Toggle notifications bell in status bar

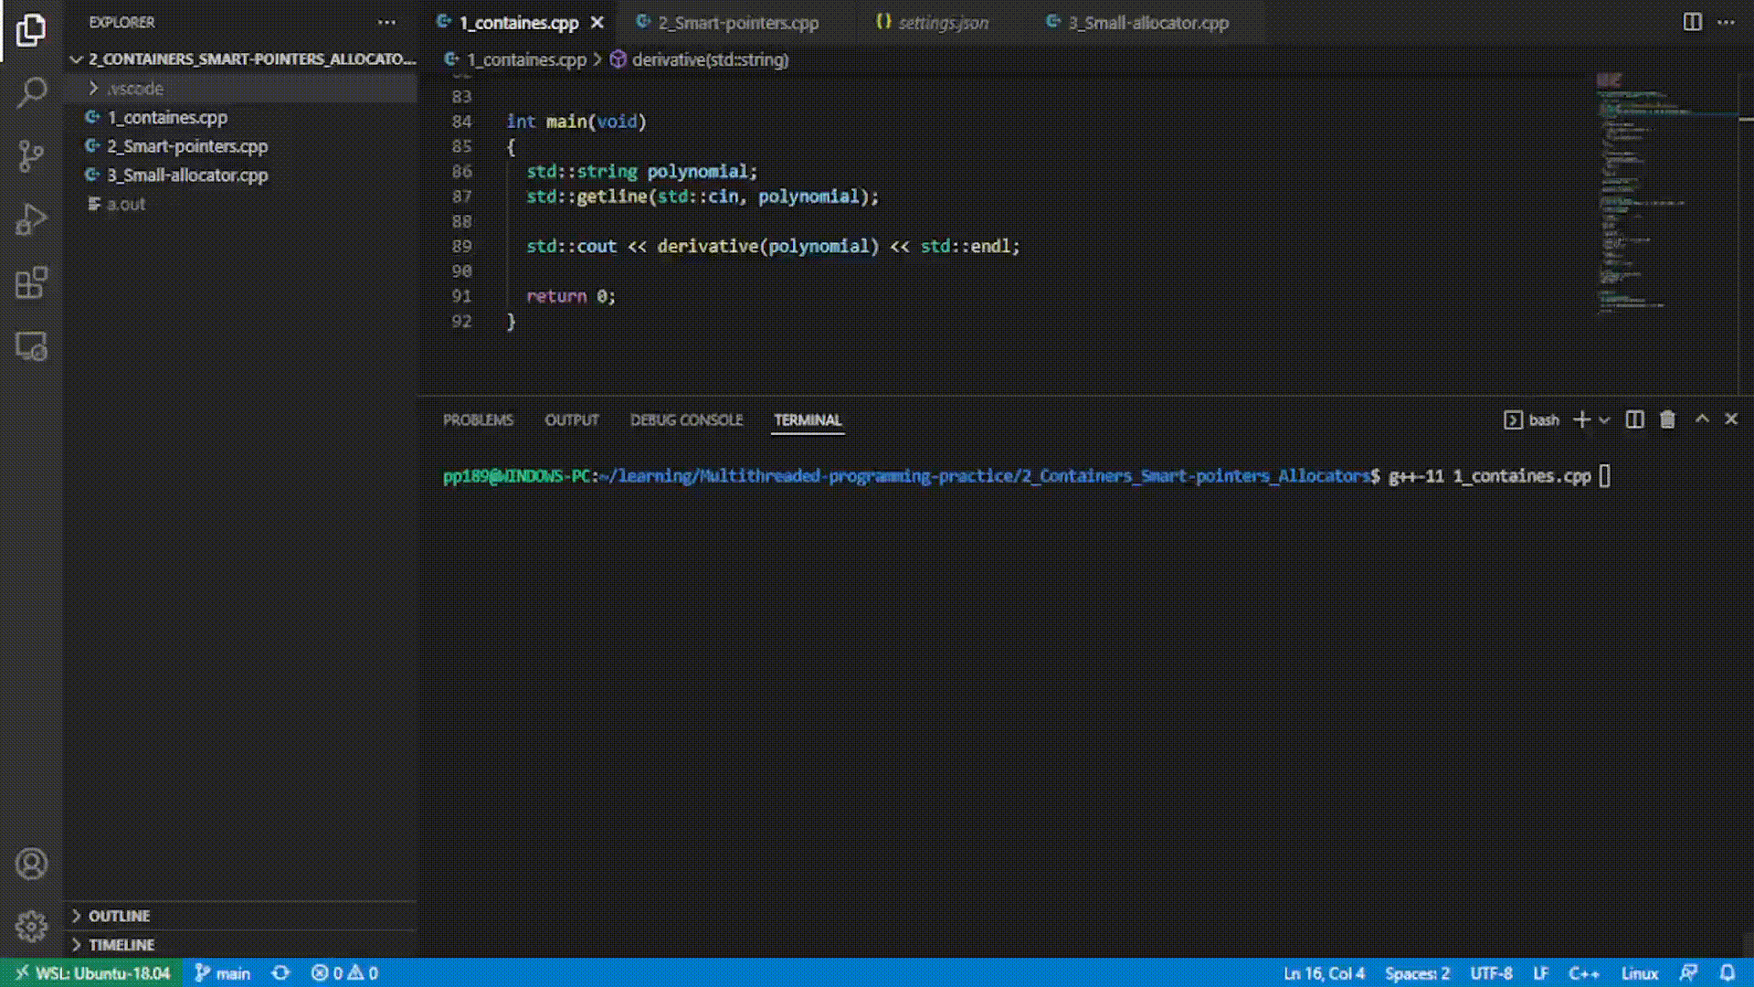coord(1728,973)
